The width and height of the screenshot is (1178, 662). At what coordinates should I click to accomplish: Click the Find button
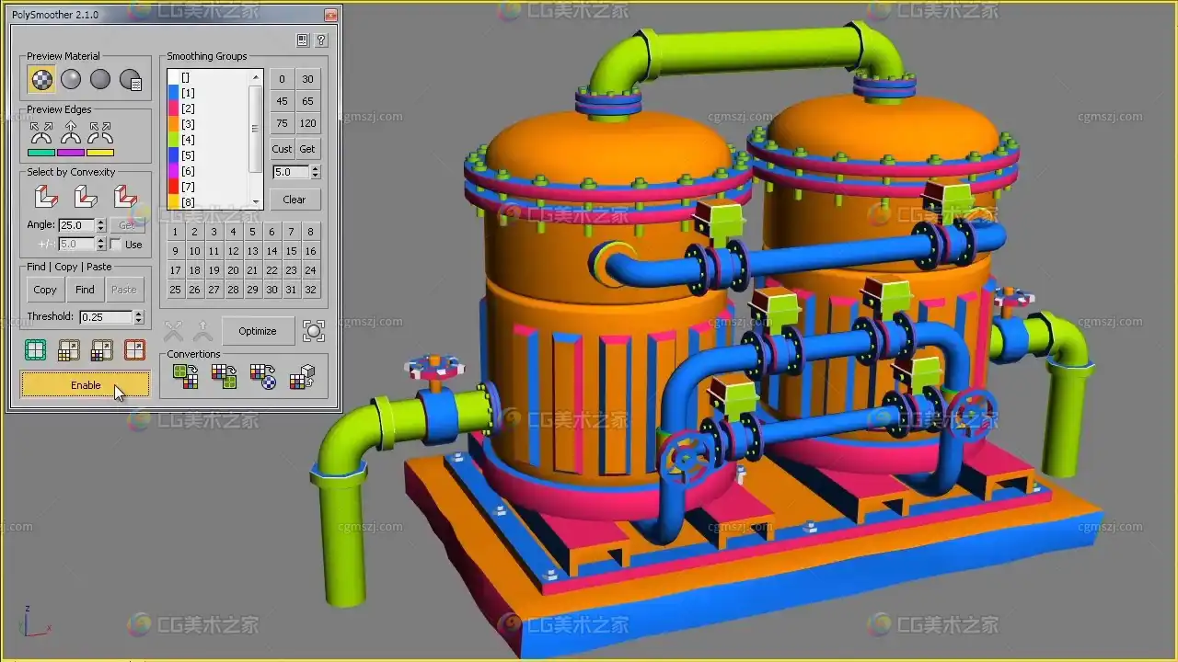tap(85, 290)
